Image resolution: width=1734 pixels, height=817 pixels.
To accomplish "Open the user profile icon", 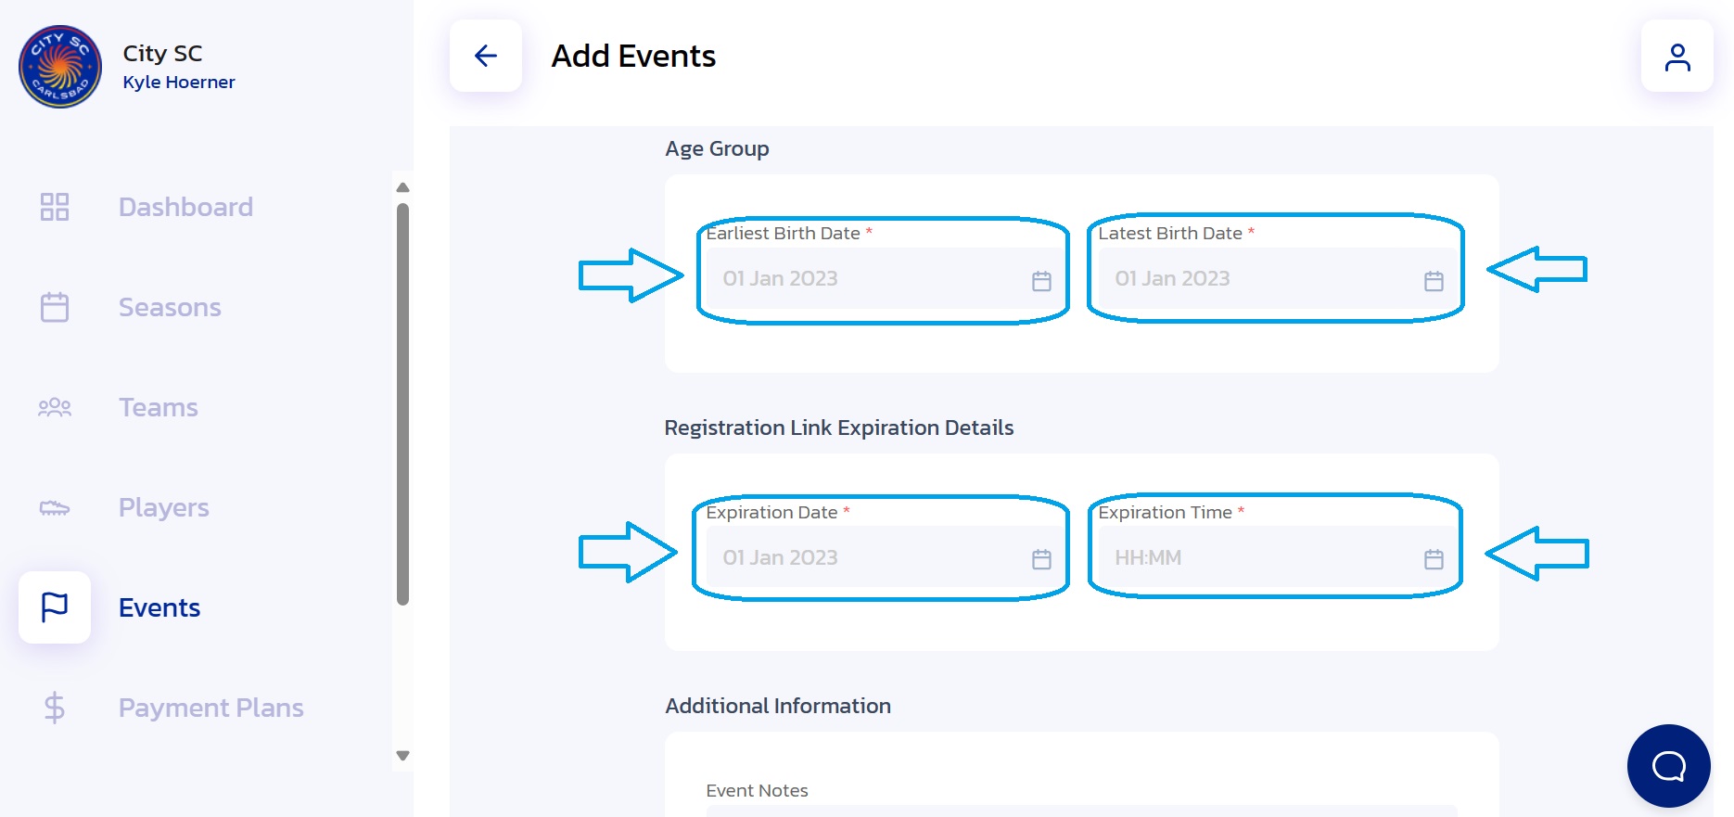I will [1677, 56].
